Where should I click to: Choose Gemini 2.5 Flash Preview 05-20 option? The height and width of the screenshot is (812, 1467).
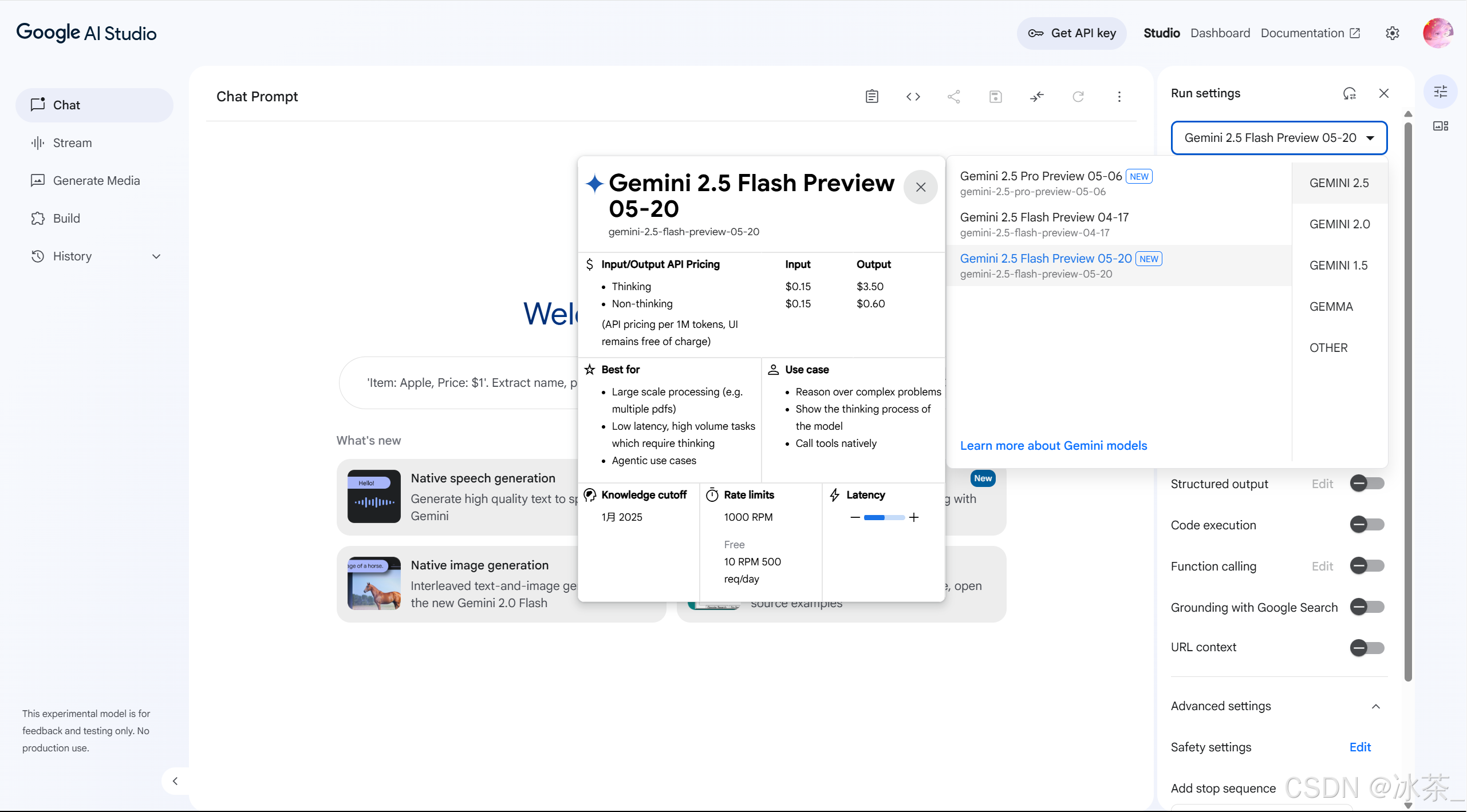click(x=1119, y=266)
